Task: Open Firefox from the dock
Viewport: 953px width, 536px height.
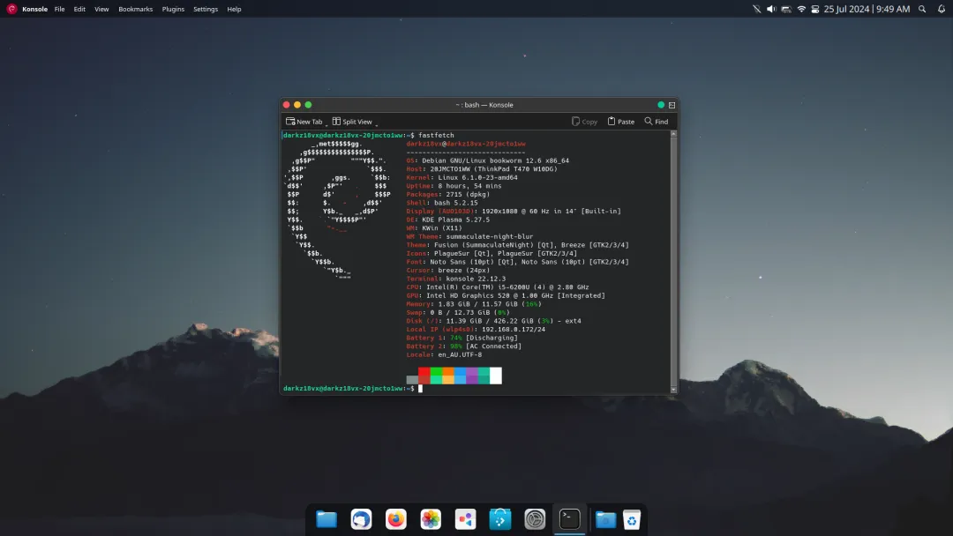Action: coord(396,519)
